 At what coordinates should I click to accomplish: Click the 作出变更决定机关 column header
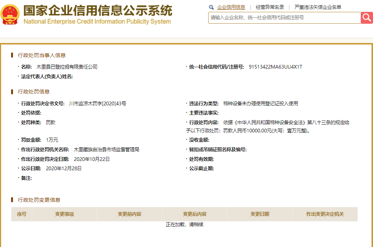point(325,214)
